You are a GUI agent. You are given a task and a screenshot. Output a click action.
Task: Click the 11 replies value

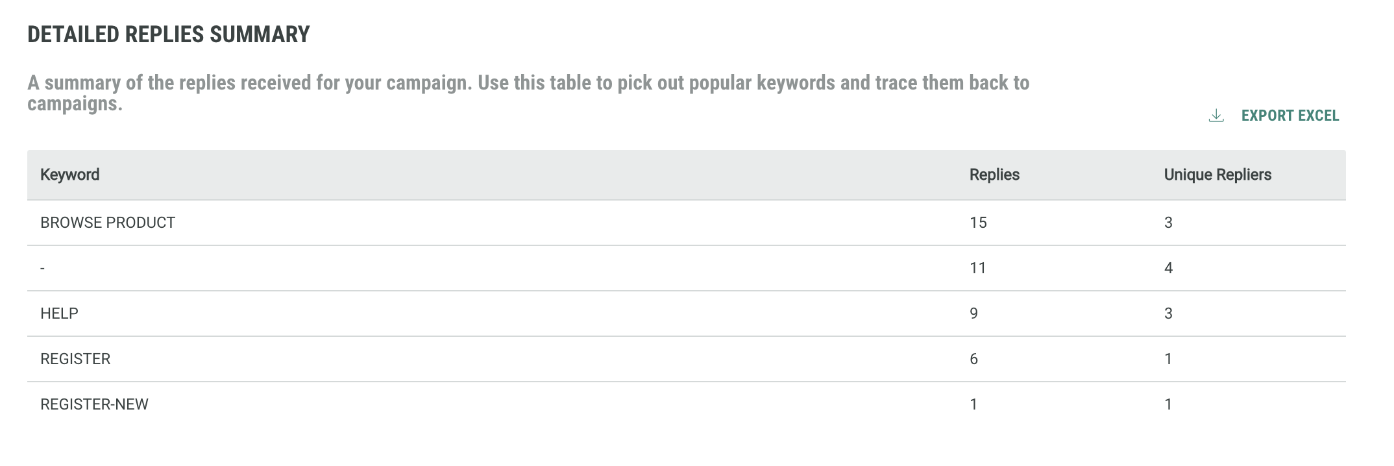[978, 268]
